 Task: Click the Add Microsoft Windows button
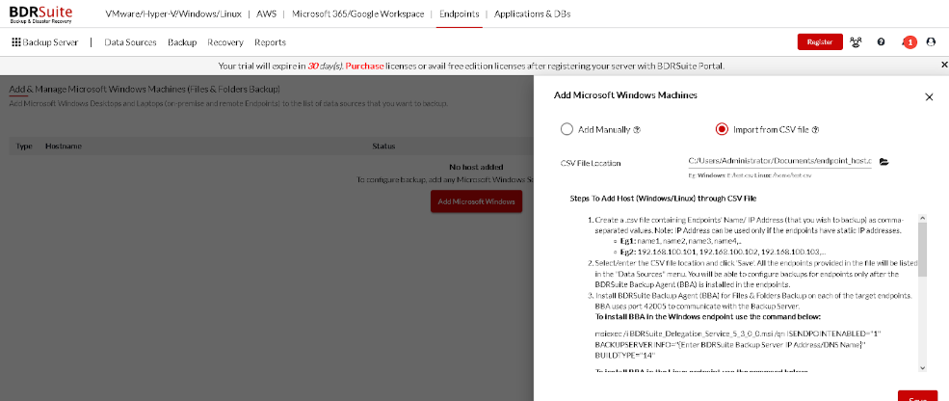tap(476, 201)
